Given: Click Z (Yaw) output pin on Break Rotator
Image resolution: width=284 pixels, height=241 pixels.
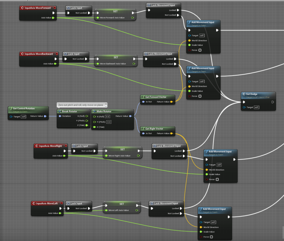Looking at the screenshot, I should (87, 125).
